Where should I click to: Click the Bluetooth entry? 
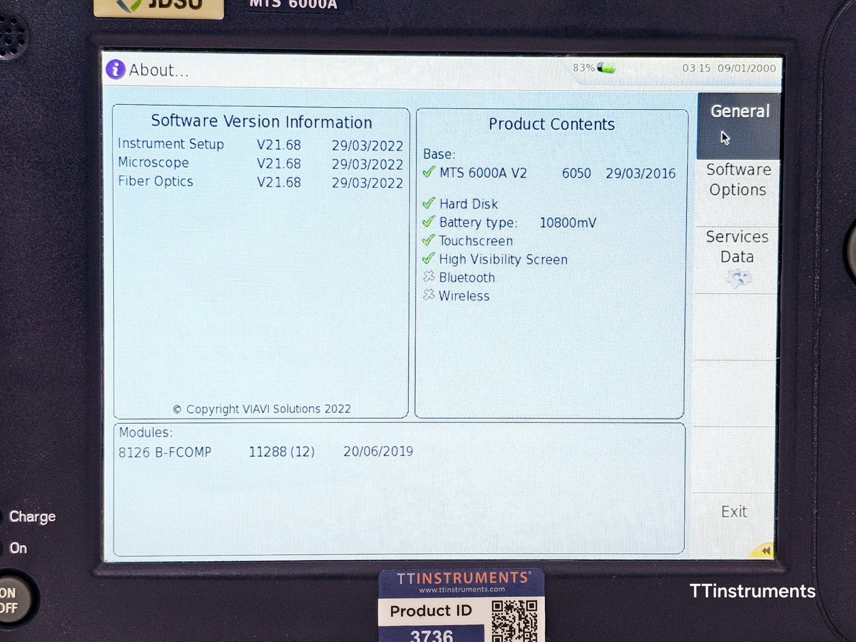[x=467, y=278]
